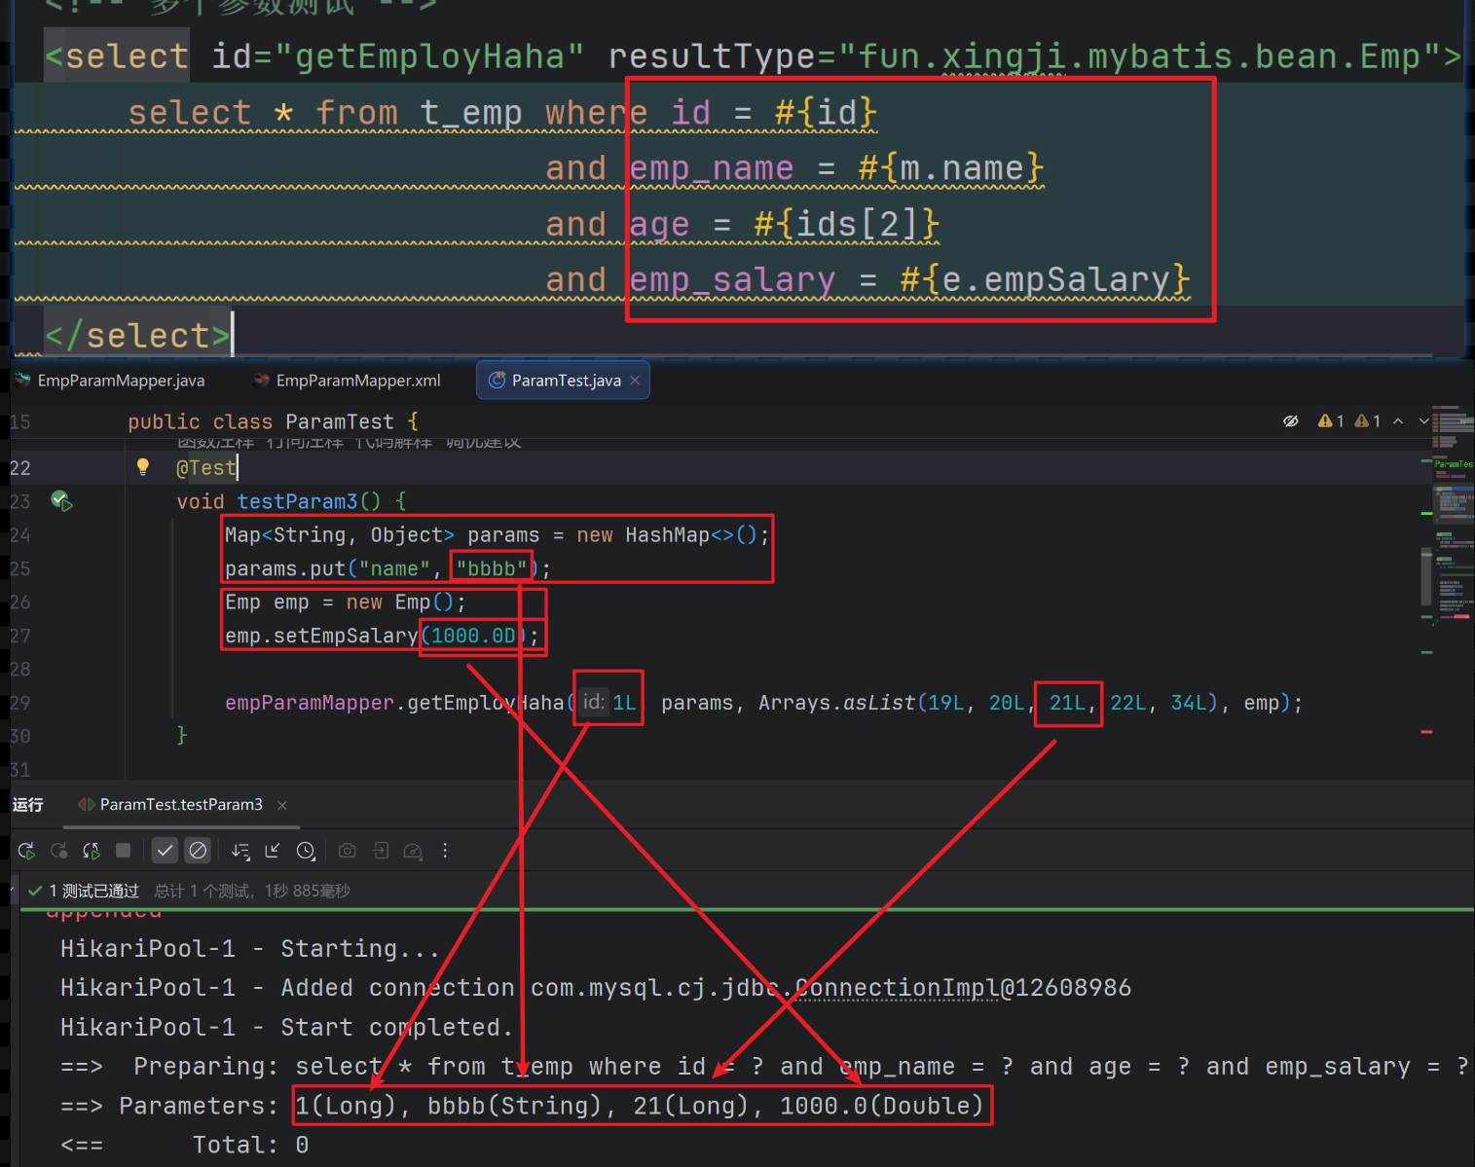Click the test history clock icon
Screen dimensions: 1475x1167
tap(306, 851)
